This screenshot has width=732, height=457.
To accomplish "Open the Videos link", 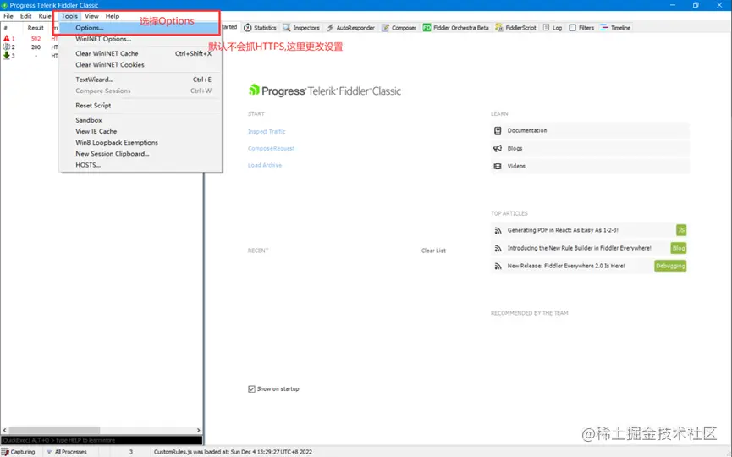I will [x=516, y=166].
